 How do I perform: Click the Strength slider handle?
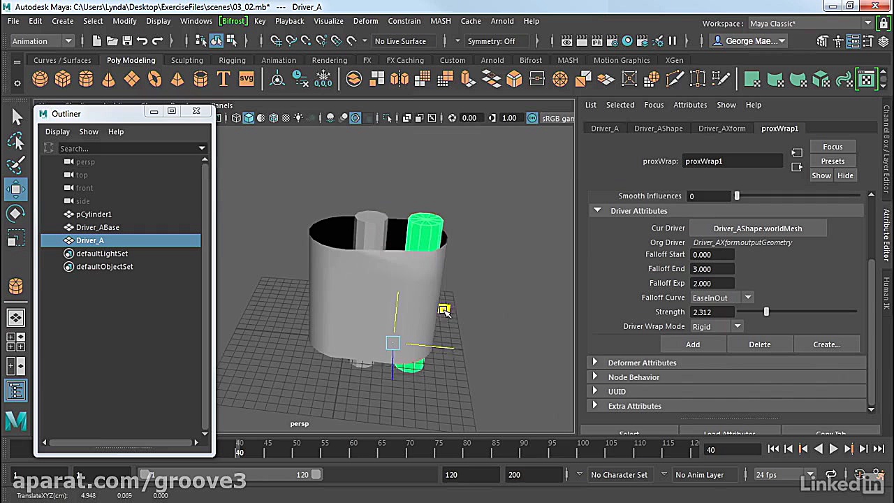pyautogui.click(x=766, y=312)
